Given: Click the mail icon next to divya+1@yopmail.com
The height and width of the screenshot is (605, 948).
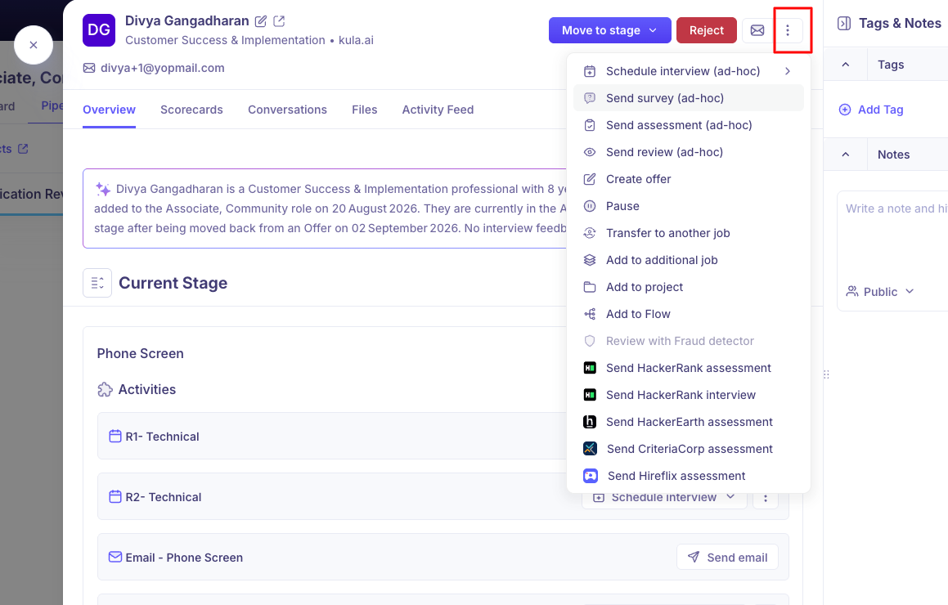Looking at the screenshot, I should (x=89, y=69).
